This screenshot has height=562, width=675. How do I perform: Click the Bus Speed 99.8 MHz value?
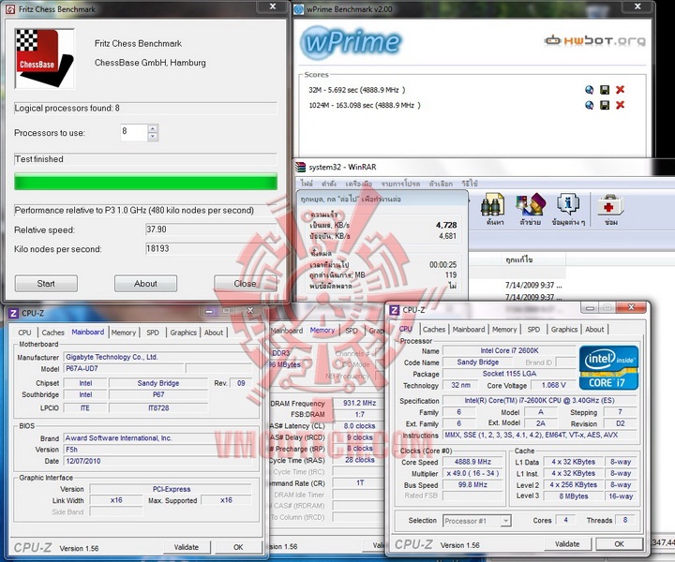tap(472, 485)
